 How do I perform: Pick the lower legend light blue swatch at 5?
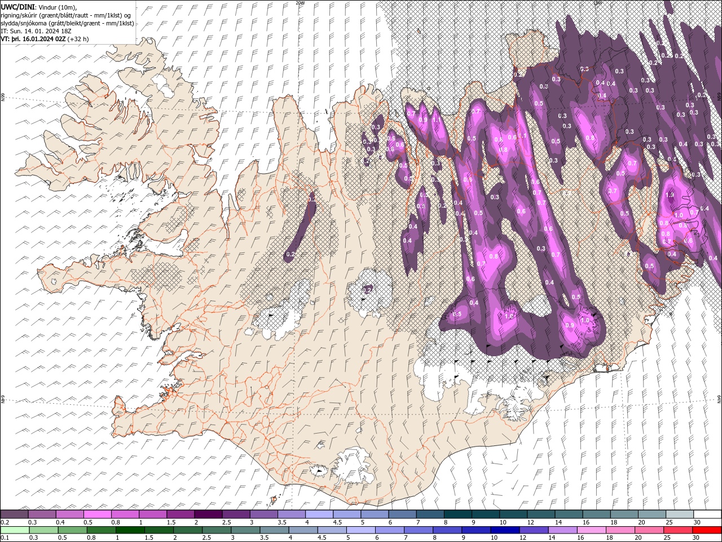pyautogui.click(x=360, y=530)
